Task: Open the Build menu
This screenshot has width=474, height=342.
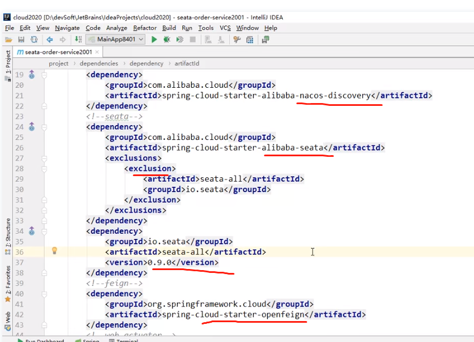Action: (x=169, y=28)
